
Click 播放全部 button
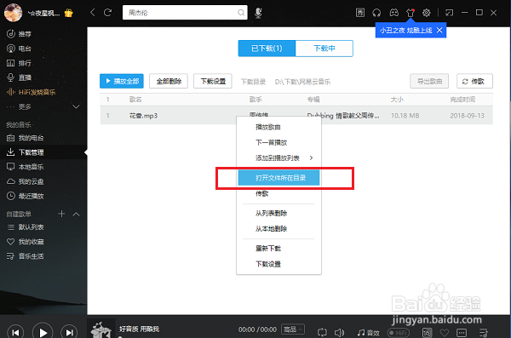click(x=122, y=81)
